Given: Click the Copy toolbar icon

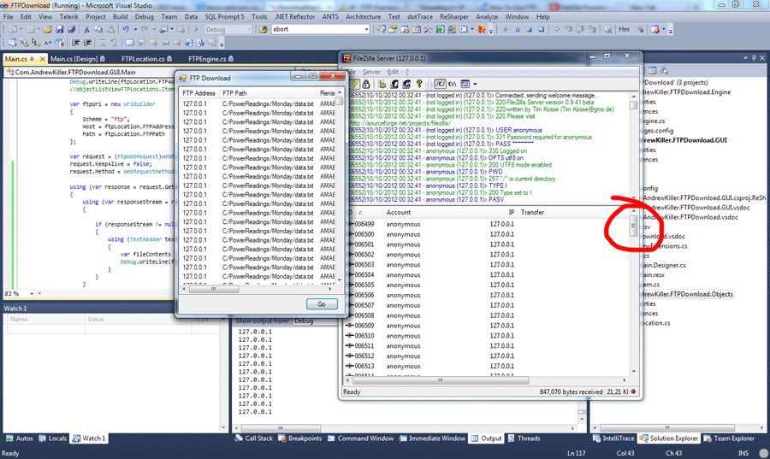Looking at the screenshot, I should [x=98, y=29].
